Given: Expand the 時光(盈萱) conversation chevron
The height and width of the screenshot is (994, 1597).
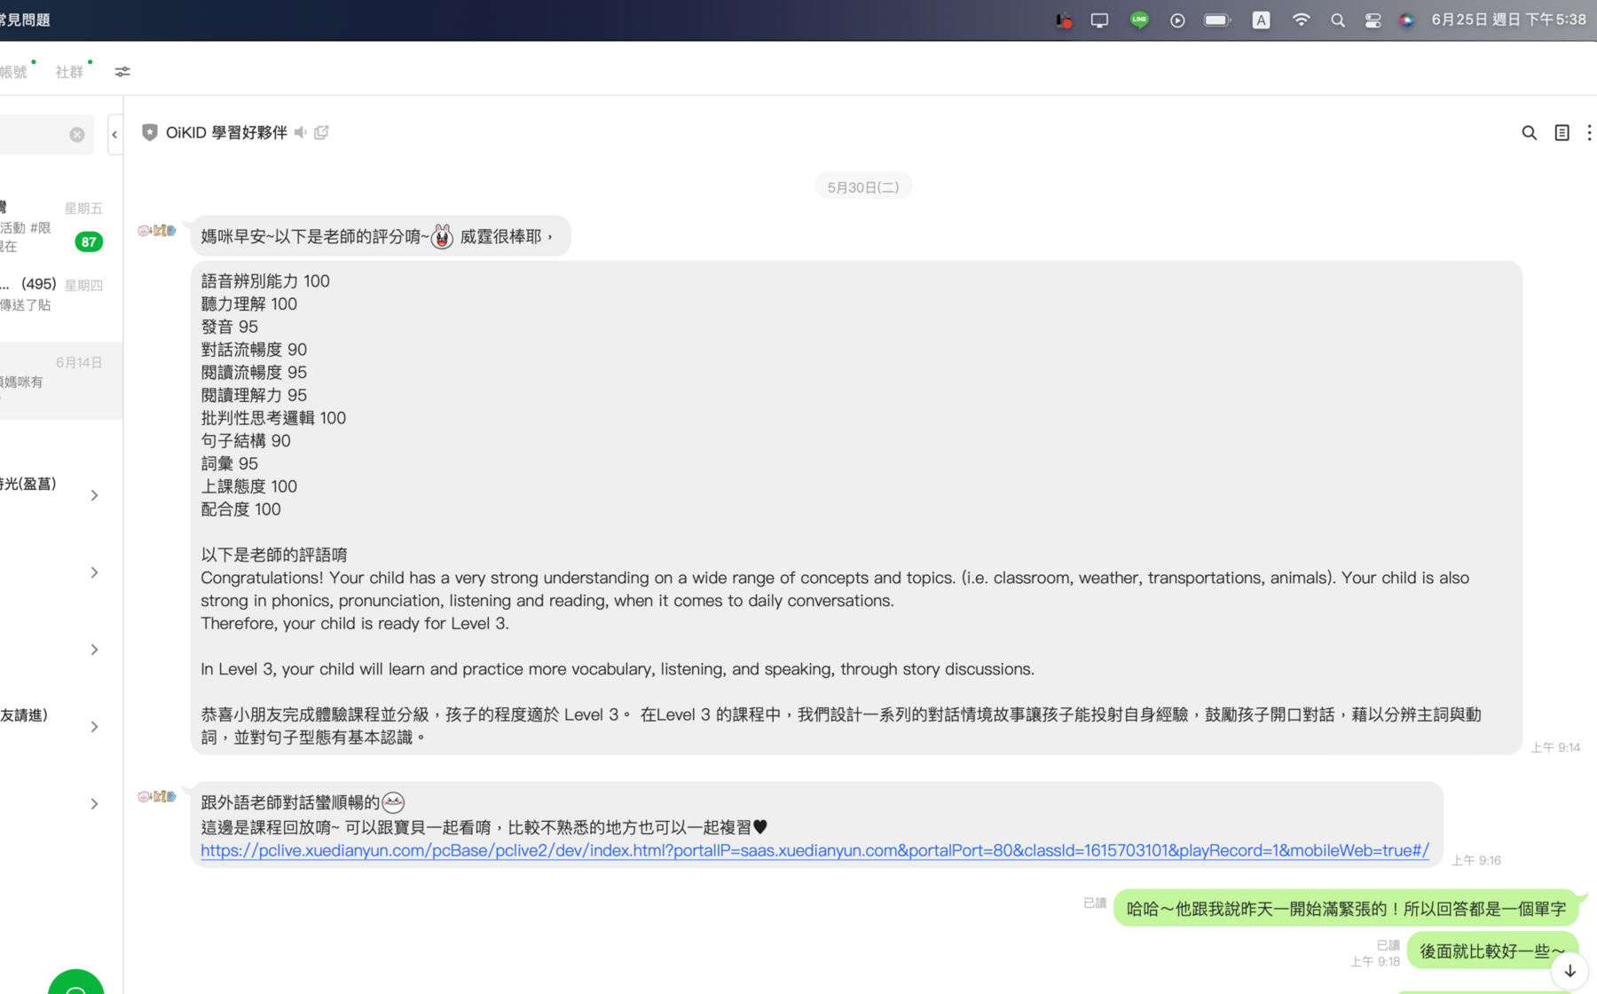Looking at the screenshot, I should click(94, 495).
